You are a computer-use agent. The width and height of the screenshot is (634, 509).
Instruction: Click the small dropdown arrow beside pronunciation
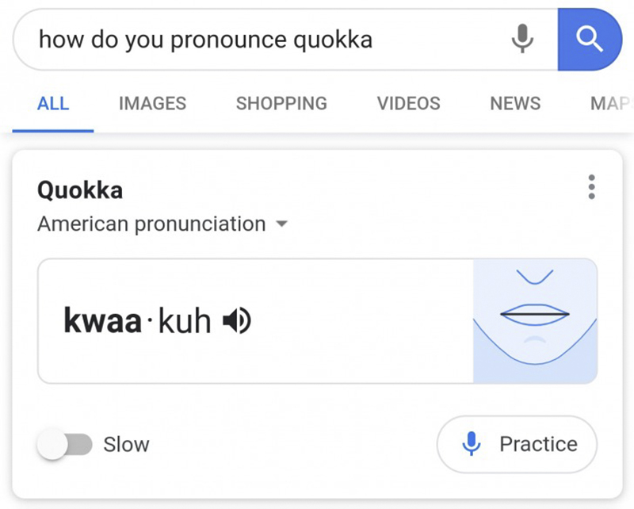[281, 224]
